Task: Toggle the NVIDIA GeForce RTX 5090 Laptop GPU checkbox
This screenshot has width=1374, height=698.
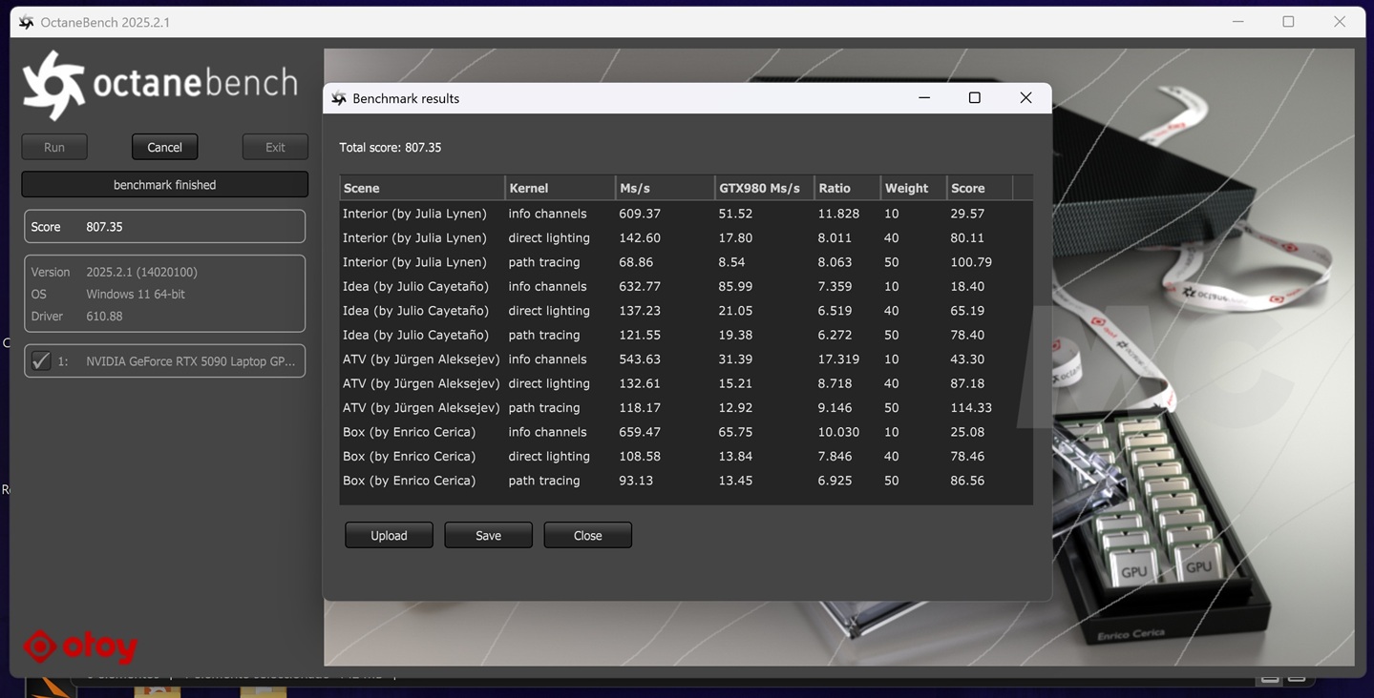Action: (x=41, y=360)
